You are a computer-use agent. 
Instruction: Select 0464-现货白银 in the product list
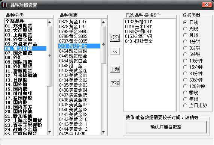point(79,51)
